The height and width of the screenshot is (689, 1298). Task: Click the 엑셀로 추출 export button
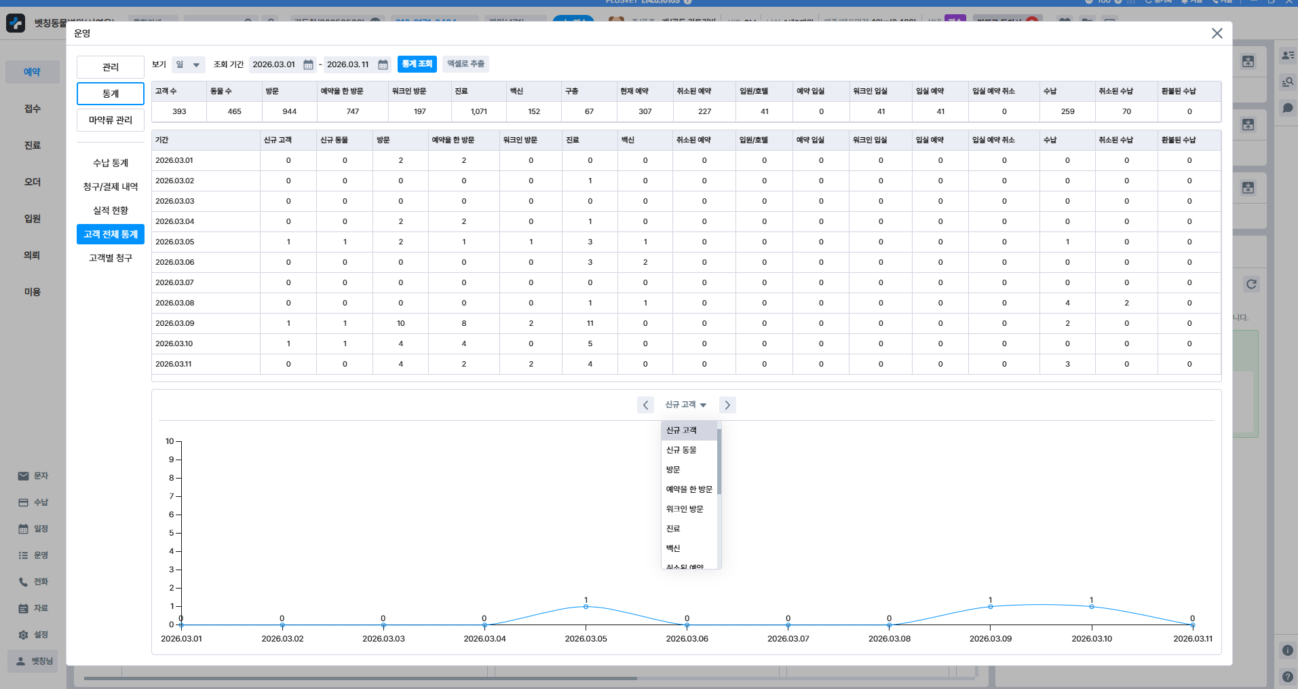coord(465,64)
